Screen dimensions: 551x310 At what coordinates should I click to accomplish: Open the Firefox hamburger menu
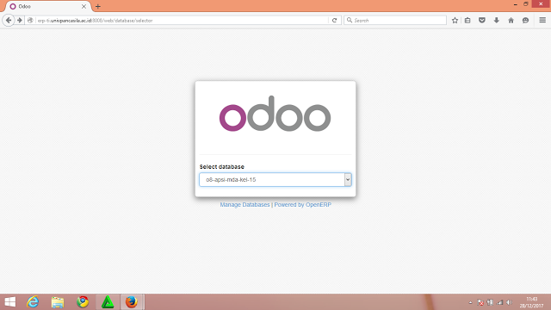[x=542, y=21]
